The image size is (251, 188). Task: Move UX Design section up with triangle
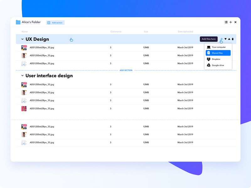click(229, 39)
